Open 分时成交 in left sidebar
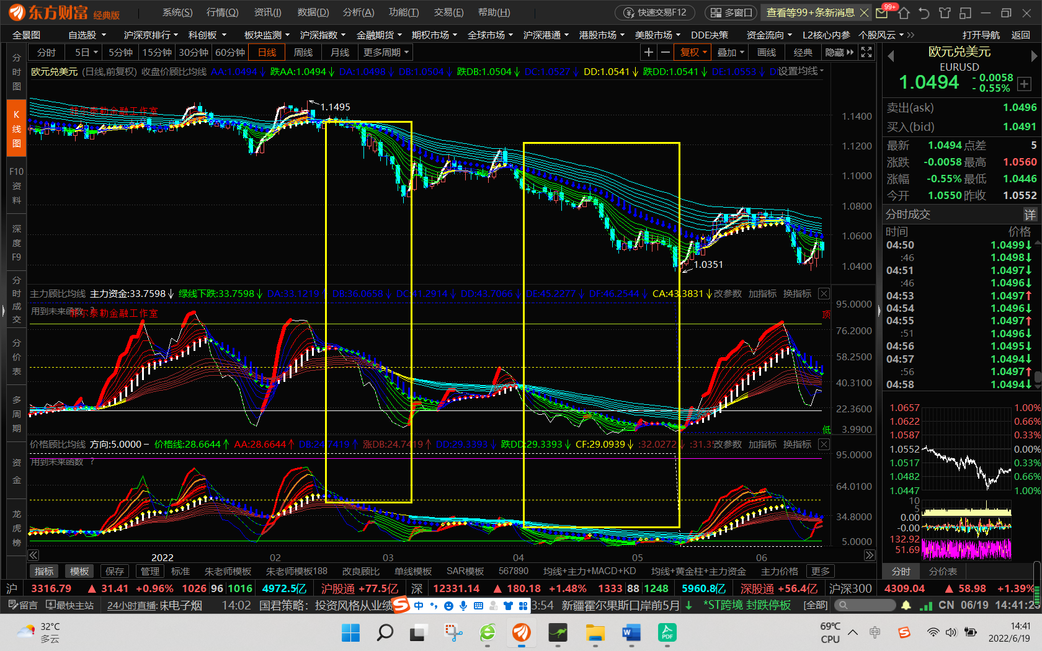Screen dimensions: 1042x651 click(x=17, y=299)
